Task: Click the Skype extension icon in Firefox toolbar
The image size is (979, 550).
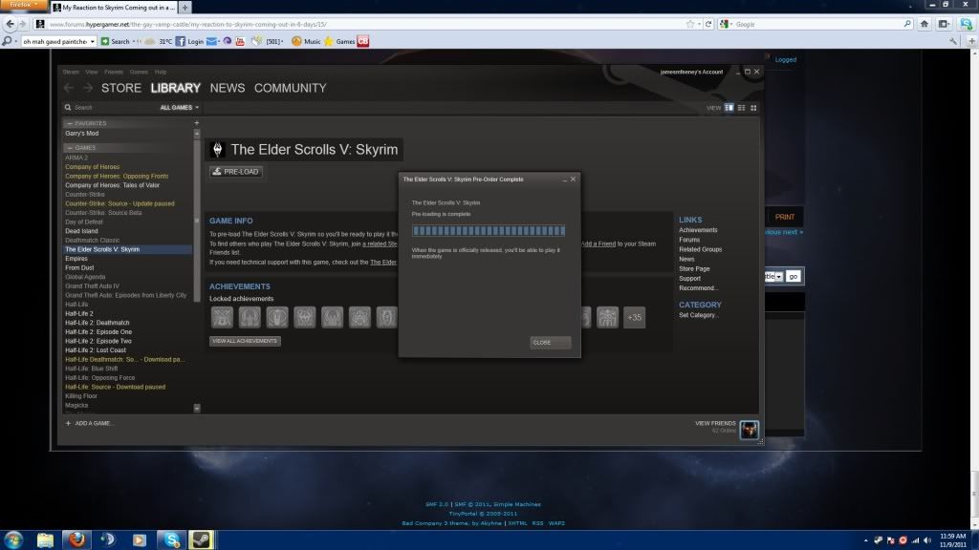Action: tap(966, 24)
